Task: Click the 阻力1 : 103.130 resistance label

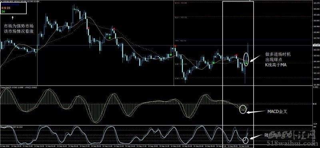Action: pos(181,18)
